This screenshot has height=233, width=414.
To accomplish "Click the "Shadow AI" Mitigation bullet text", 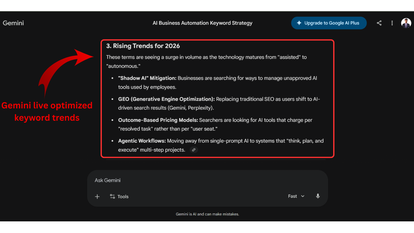I will [x=217, y=83].
